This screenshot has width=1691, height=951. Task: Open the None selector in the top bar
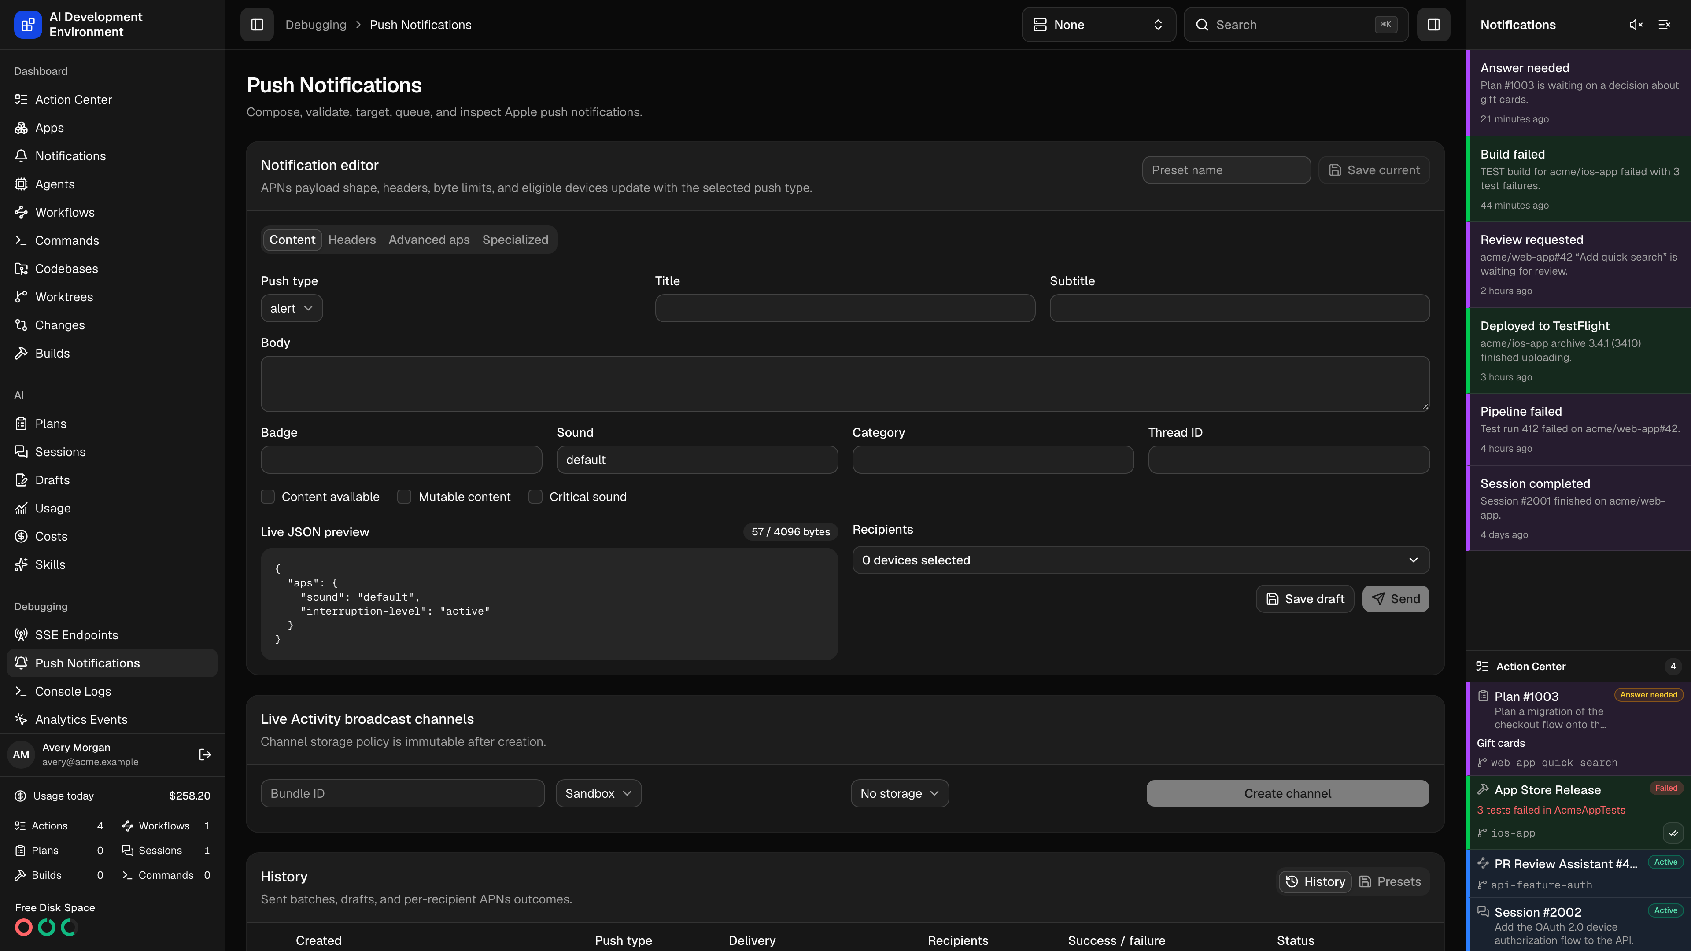pos(1099,25)
